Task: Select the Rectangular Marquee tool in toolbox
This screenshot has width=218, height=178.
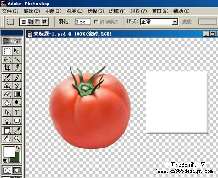Action: [x=7, y=51]
